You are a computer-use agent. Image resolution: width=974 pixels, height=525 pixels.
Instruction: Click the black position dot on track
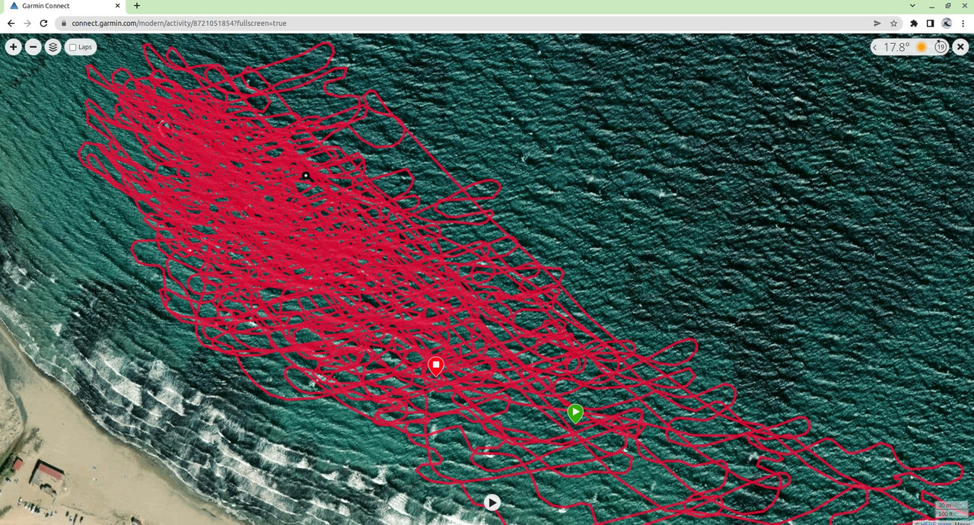pos(306,176)
